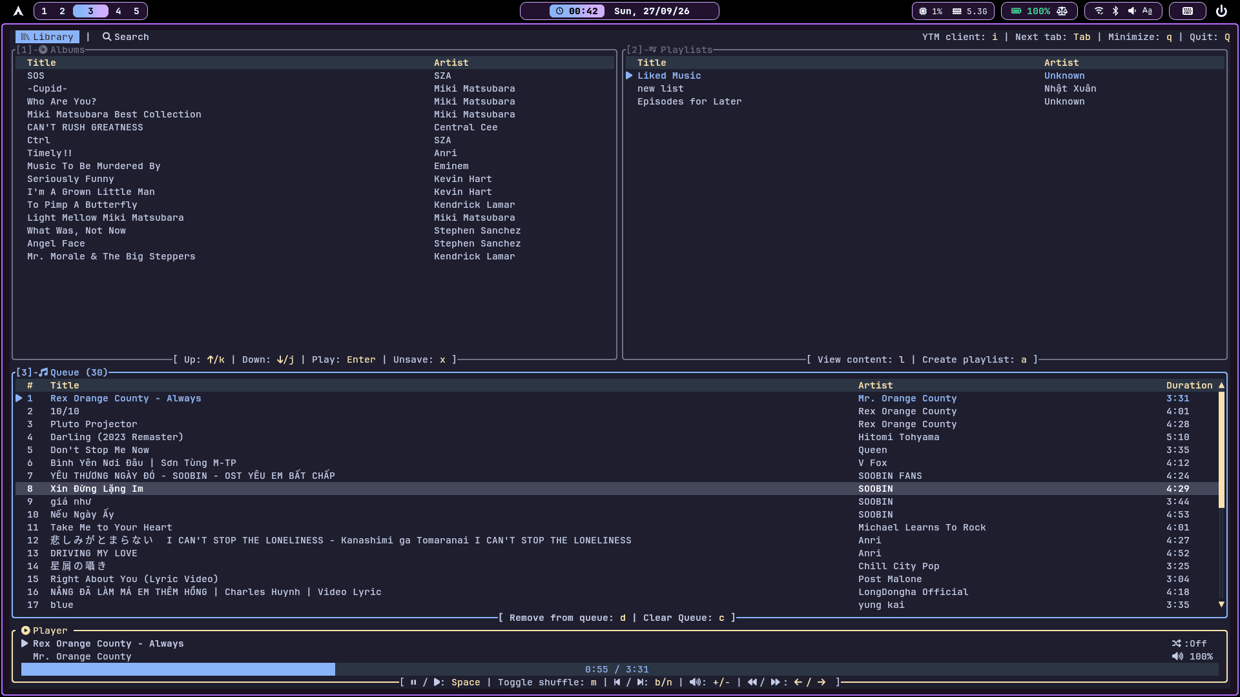Click the clock icon showing 00:42

pos(559,11)
